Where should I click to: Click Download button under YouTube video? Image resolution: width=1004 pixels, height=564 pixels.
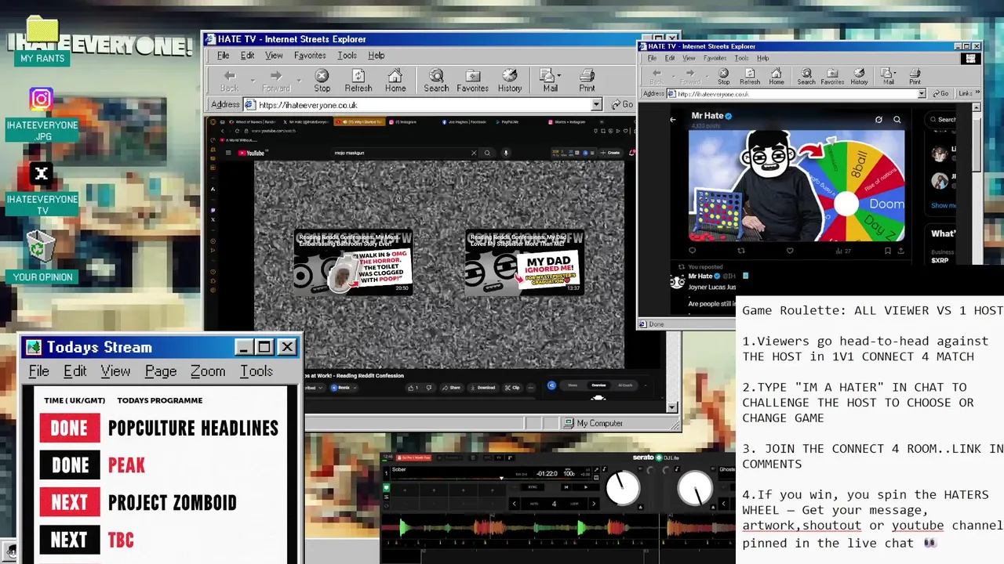pos(482,388)
